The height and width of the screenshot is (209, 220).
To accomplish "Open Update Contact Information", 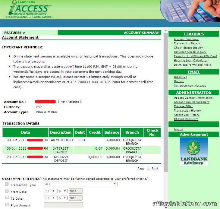I will click(x=193, y=98).
